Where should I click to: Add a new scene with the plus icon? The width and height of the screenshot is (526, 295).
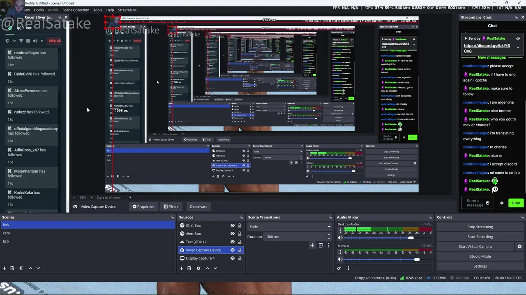tap(4, 268)
